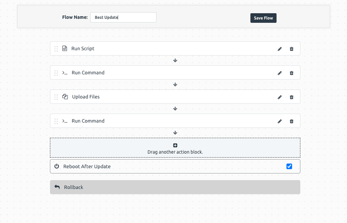Delete the Run Command step following Upload Files

click(x=291, y=121)
